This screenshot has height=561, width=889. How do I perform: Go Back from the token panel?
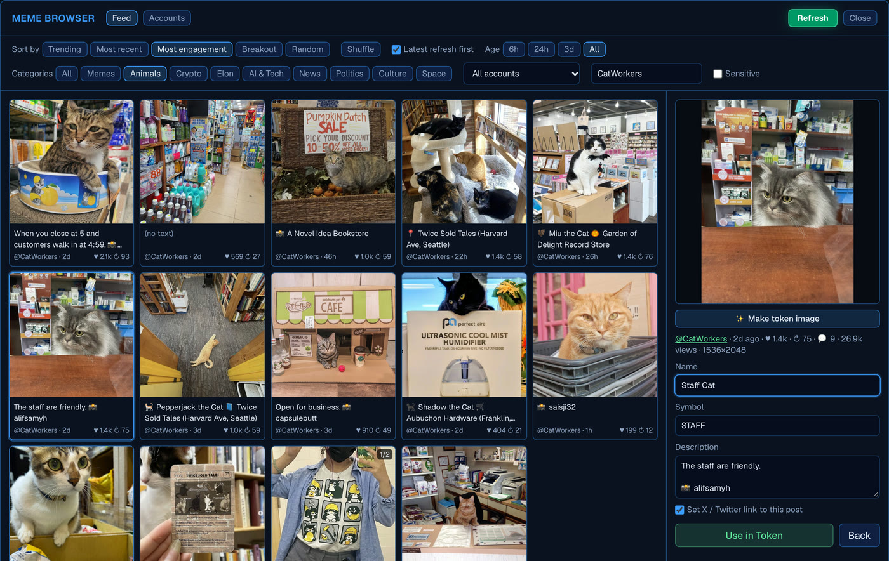(859, 536)
